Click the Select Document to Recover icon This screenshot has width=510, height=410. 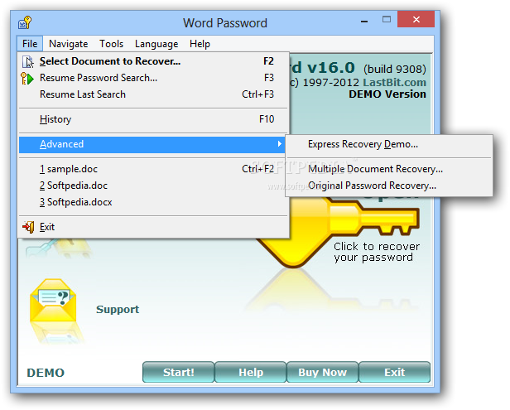pyautogui.click(x=27, y=61)
